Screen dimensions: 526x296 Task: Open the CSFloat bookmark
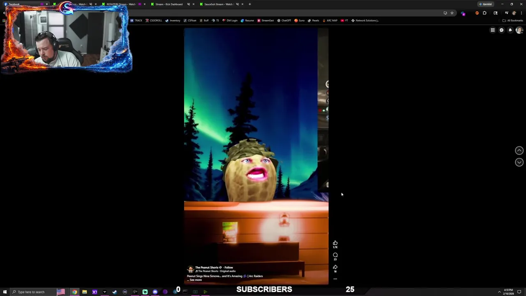click(190, 21)
